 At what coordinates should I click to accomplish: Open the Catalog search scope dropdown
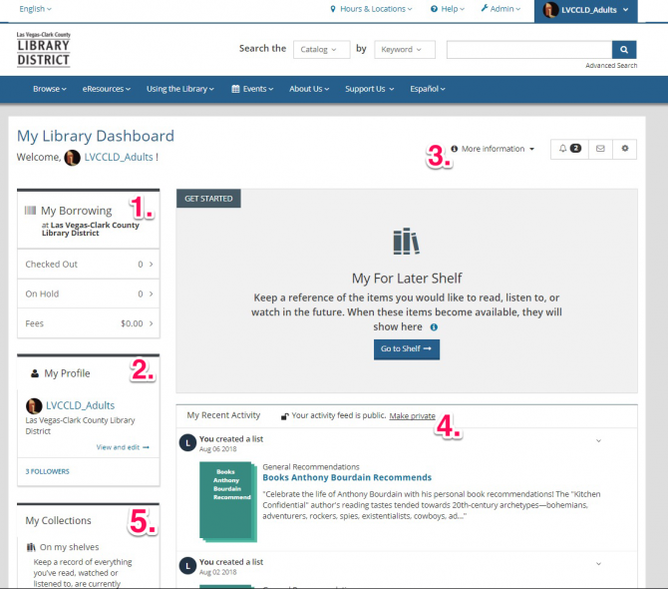coord(322,50)
